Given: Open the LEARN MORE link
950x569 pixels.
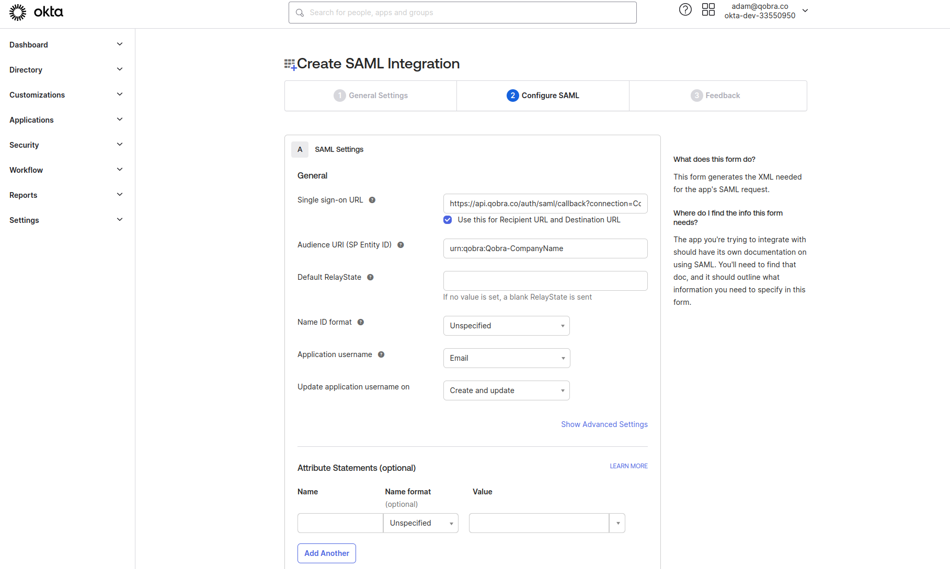Looking at the screenshot, I should point(628,466).
